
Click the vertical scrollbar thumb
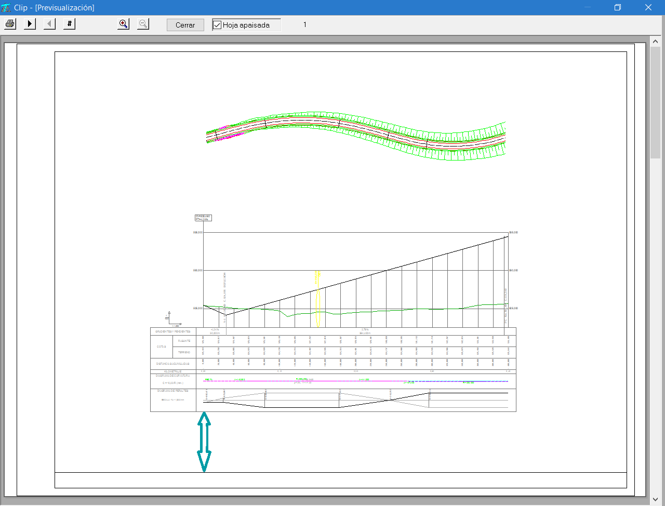click(x=656, y=102)
